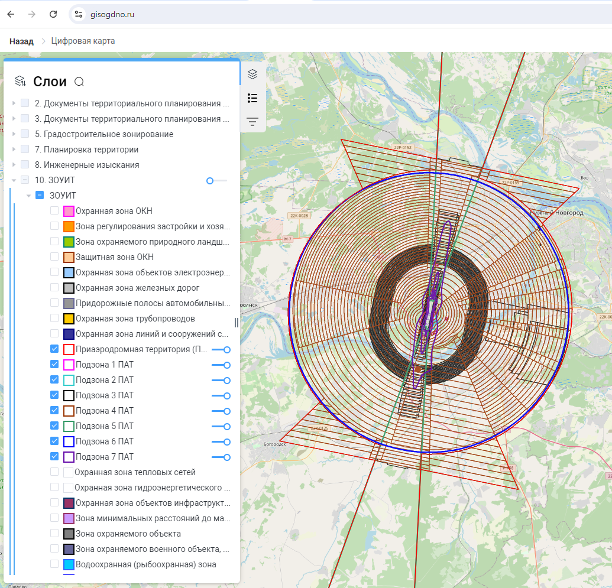Reload the page with browser refresh icon
Screen dimensions: 612x588
pyautogui.click(x=53, y=14)
